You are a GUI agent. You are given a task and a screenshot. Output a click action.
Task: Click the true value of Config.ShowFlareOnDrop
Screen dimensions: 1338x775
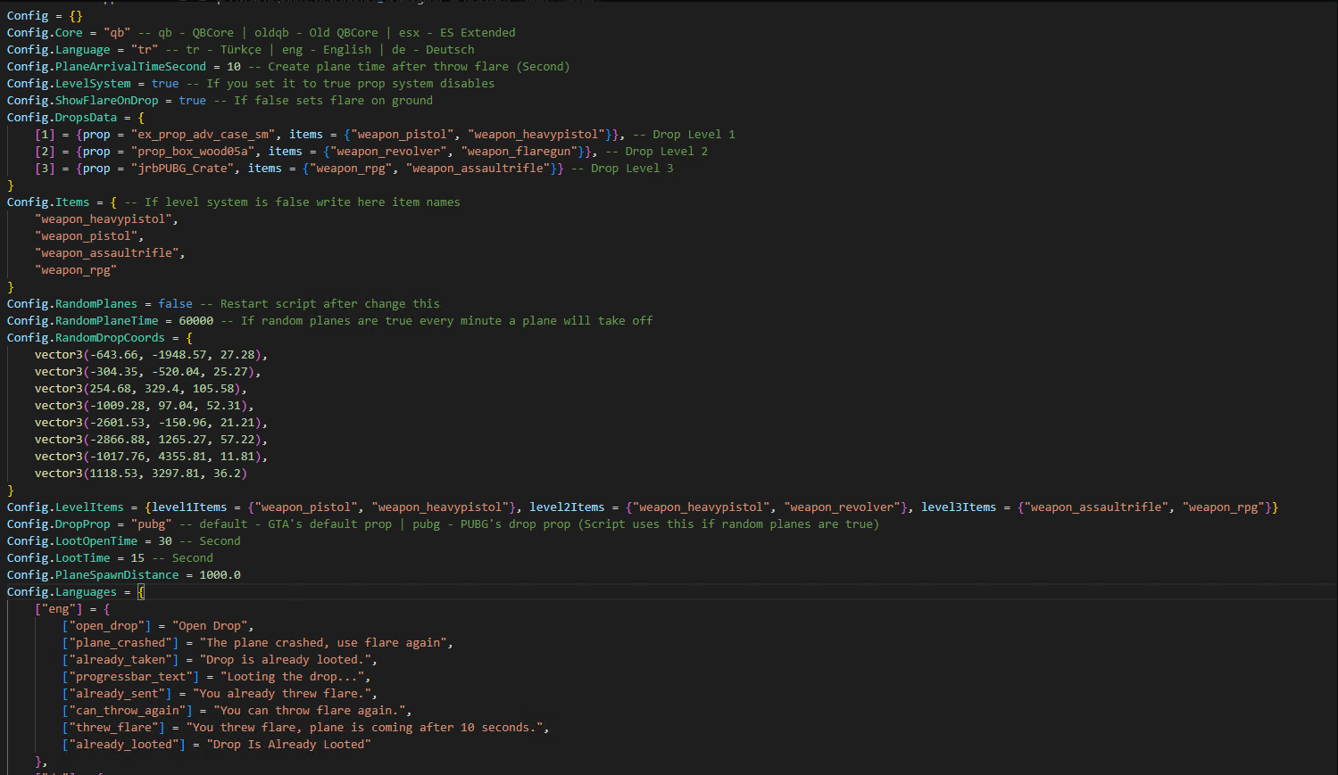pos(193,101)
